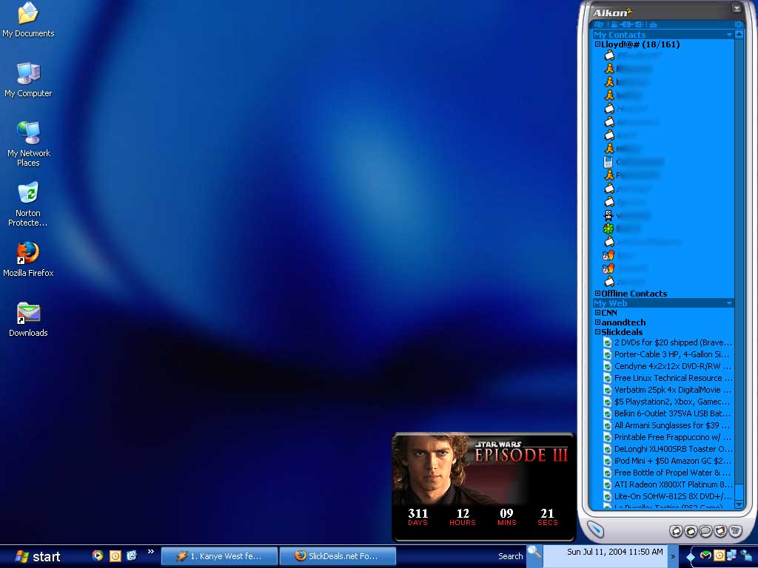Open the My Computer desktop icon
The height and width of the screenshot is (568, 758).
pos(28,74)
